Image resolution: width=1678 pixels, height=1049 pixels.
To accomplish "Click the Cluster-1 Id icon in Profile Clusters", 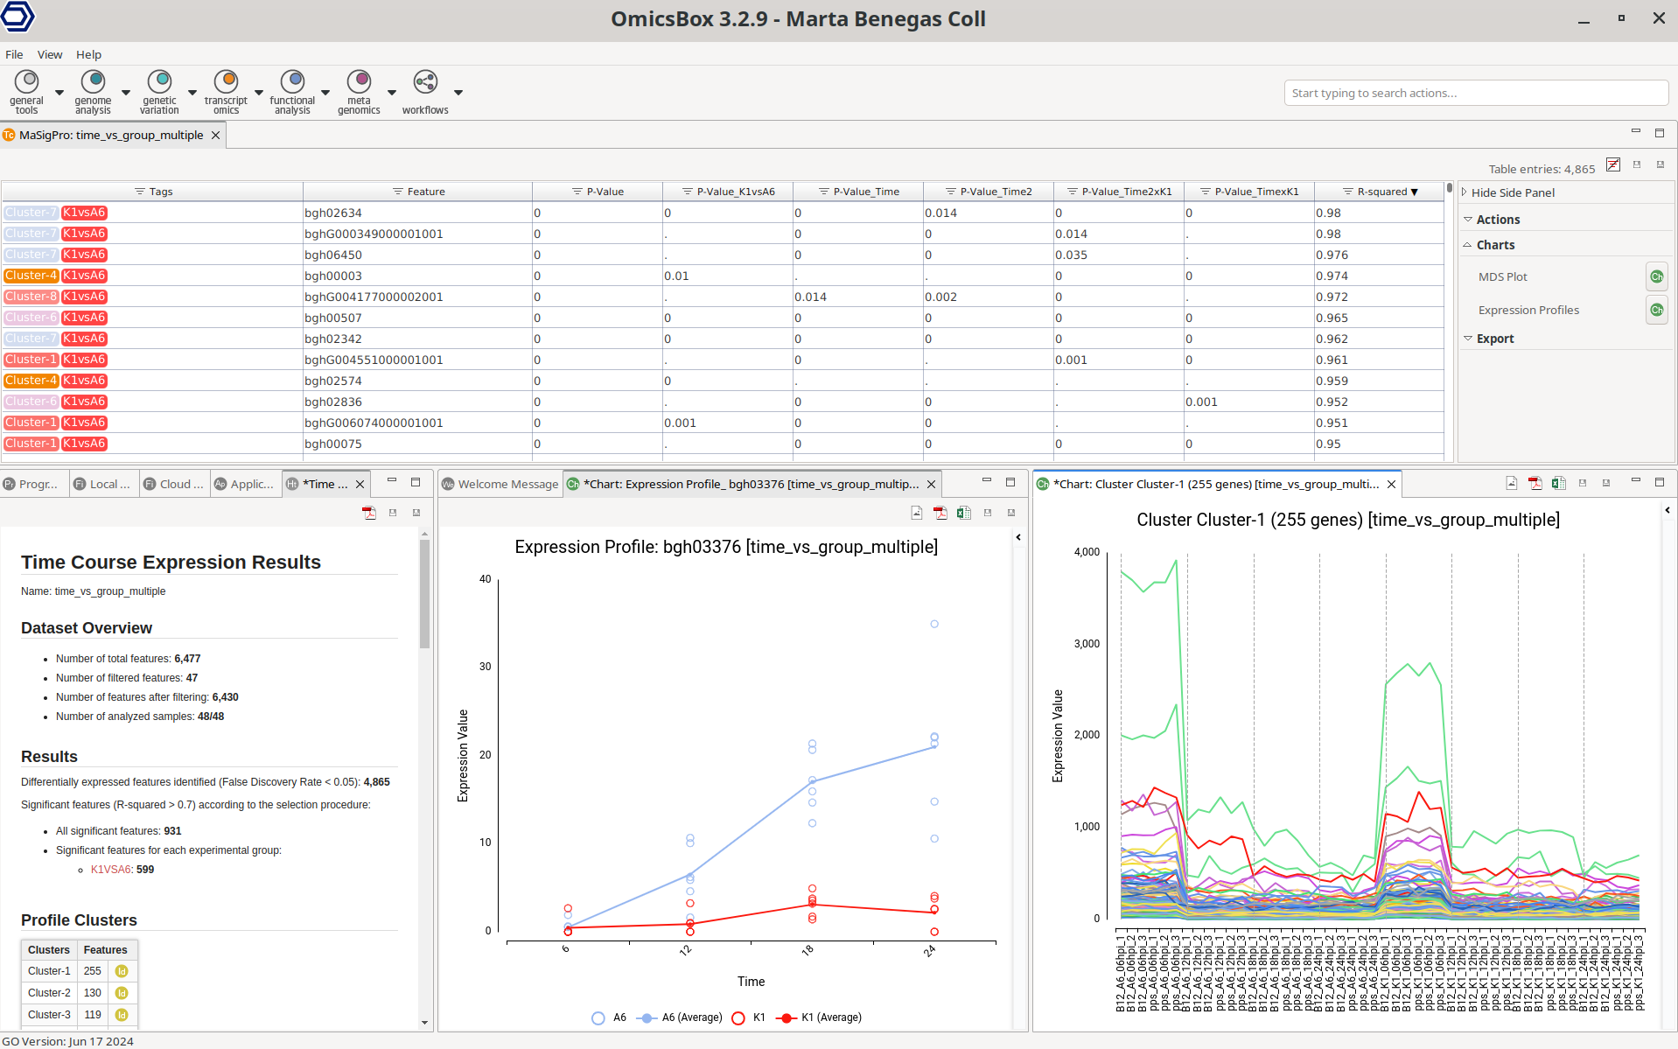I will pyautogui.click(x=122, y=971).
